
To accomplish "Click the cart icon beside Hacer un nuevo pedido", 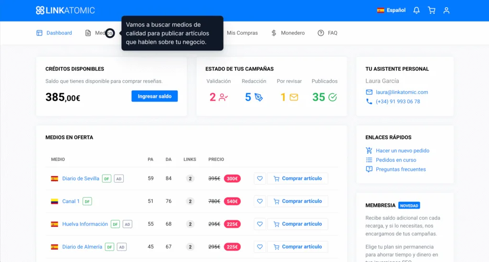I will tap(369, 150).
